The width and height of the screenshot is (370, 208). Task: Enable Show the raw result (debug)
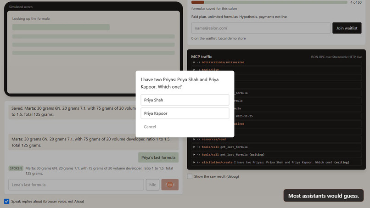coord(190,176)
